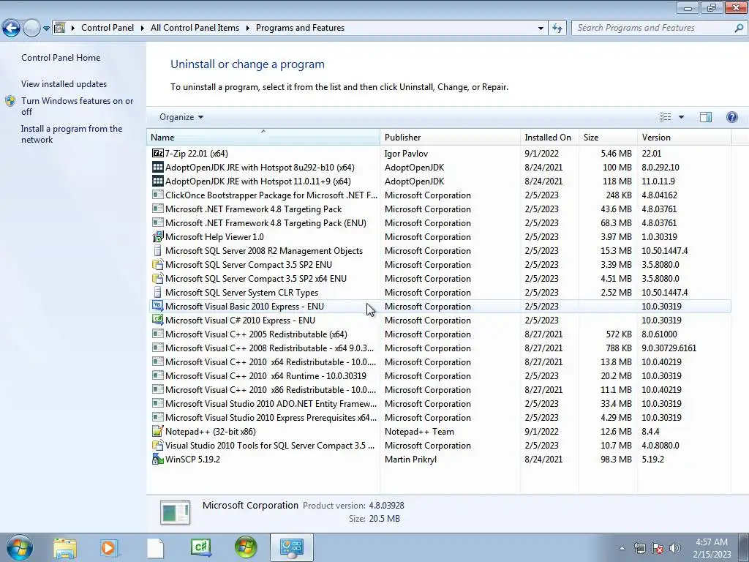Click the AdoptOpenJDK JRE 11.0.11+9 icon
Image resolution: width=749 pixels, height=562 pixels.
[x=158, y=181]
